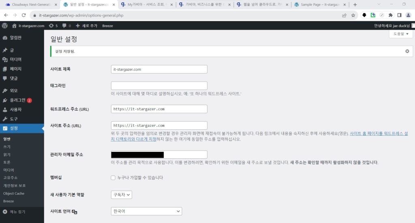Click the 사이트 제목 input field
The width and height of the screenshot is (415, 223).
click(x=159, y=69)
